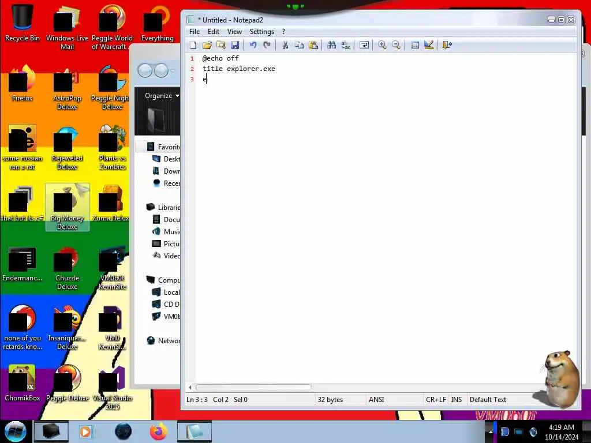
Task: Click the Exit door toolbar icon
Action: point(447,45)
